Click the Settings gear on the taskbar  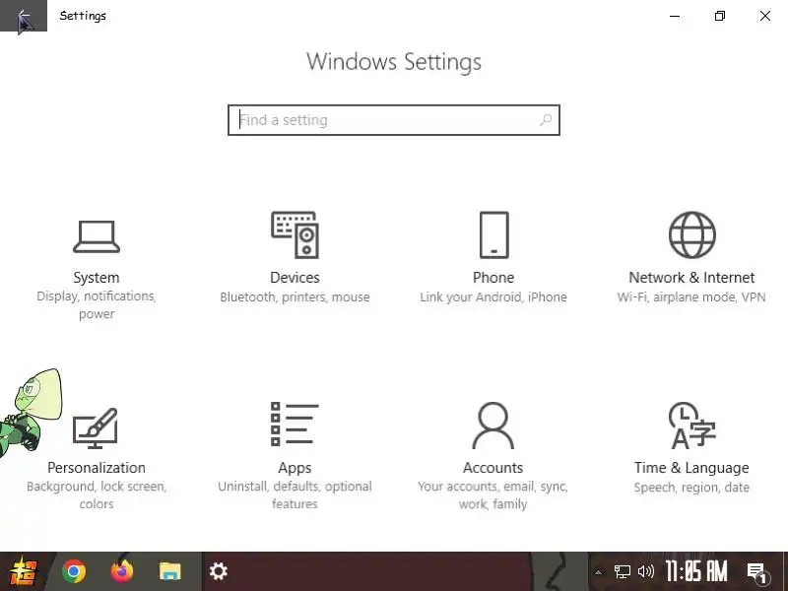pos(218,571)
